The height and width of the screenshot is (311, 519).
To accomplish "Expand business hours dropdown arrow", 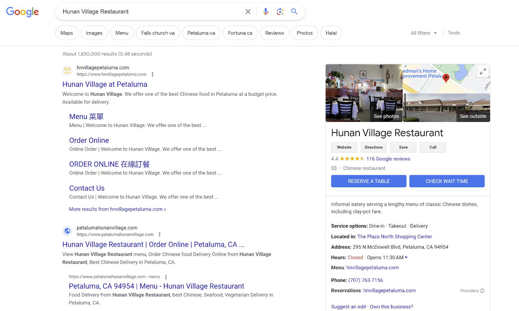I will [406, 258].
